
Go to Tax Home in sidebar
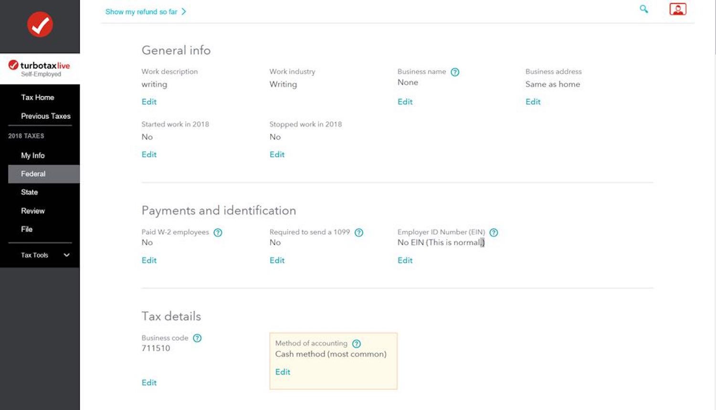click(38, 97)
